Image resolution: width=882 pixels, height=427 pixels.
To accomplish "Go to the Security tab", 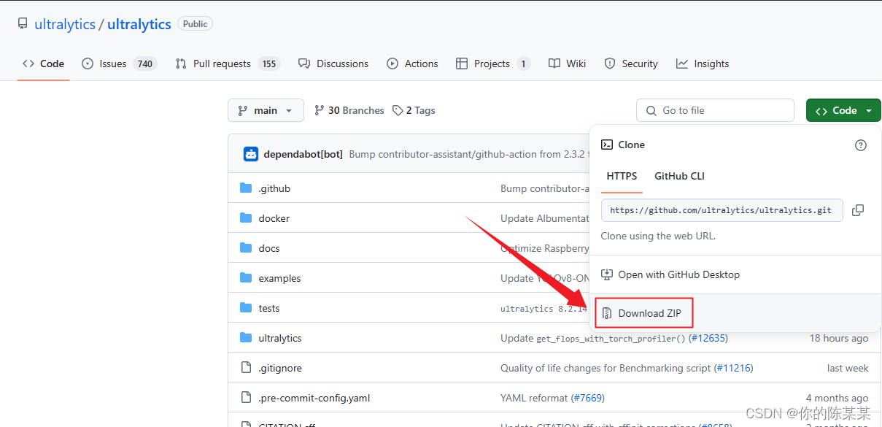I will click(631, 64).
